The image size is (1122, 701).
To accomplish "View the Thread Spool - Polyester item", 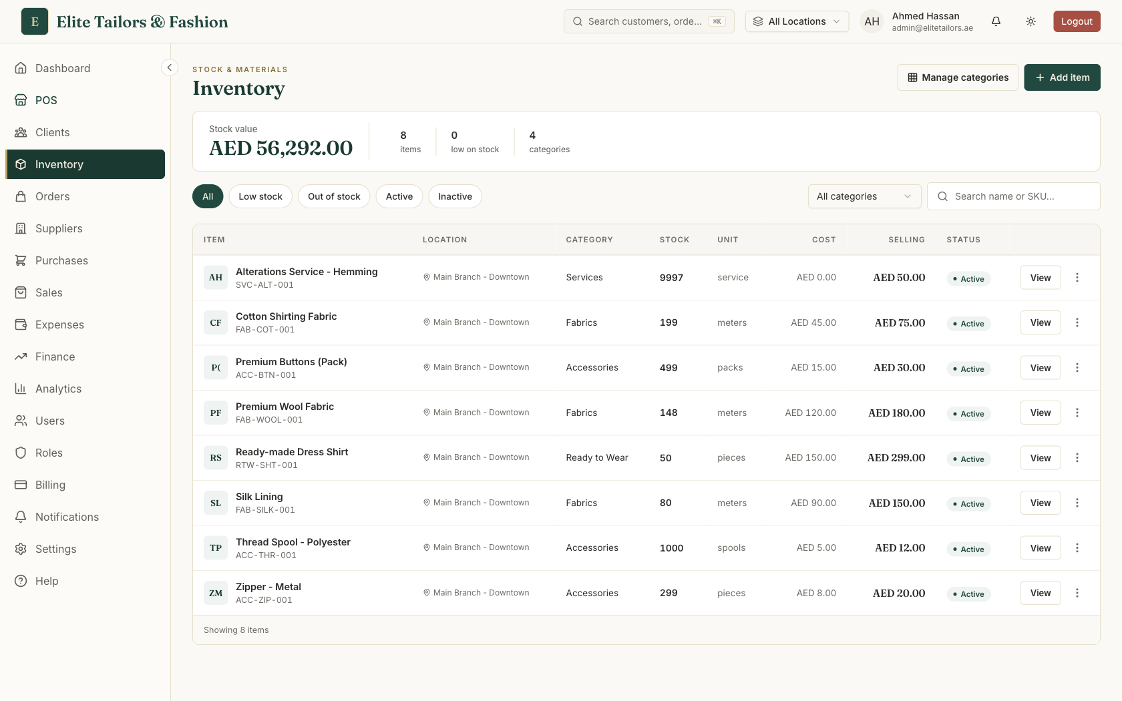I will tap(1041, 548).
